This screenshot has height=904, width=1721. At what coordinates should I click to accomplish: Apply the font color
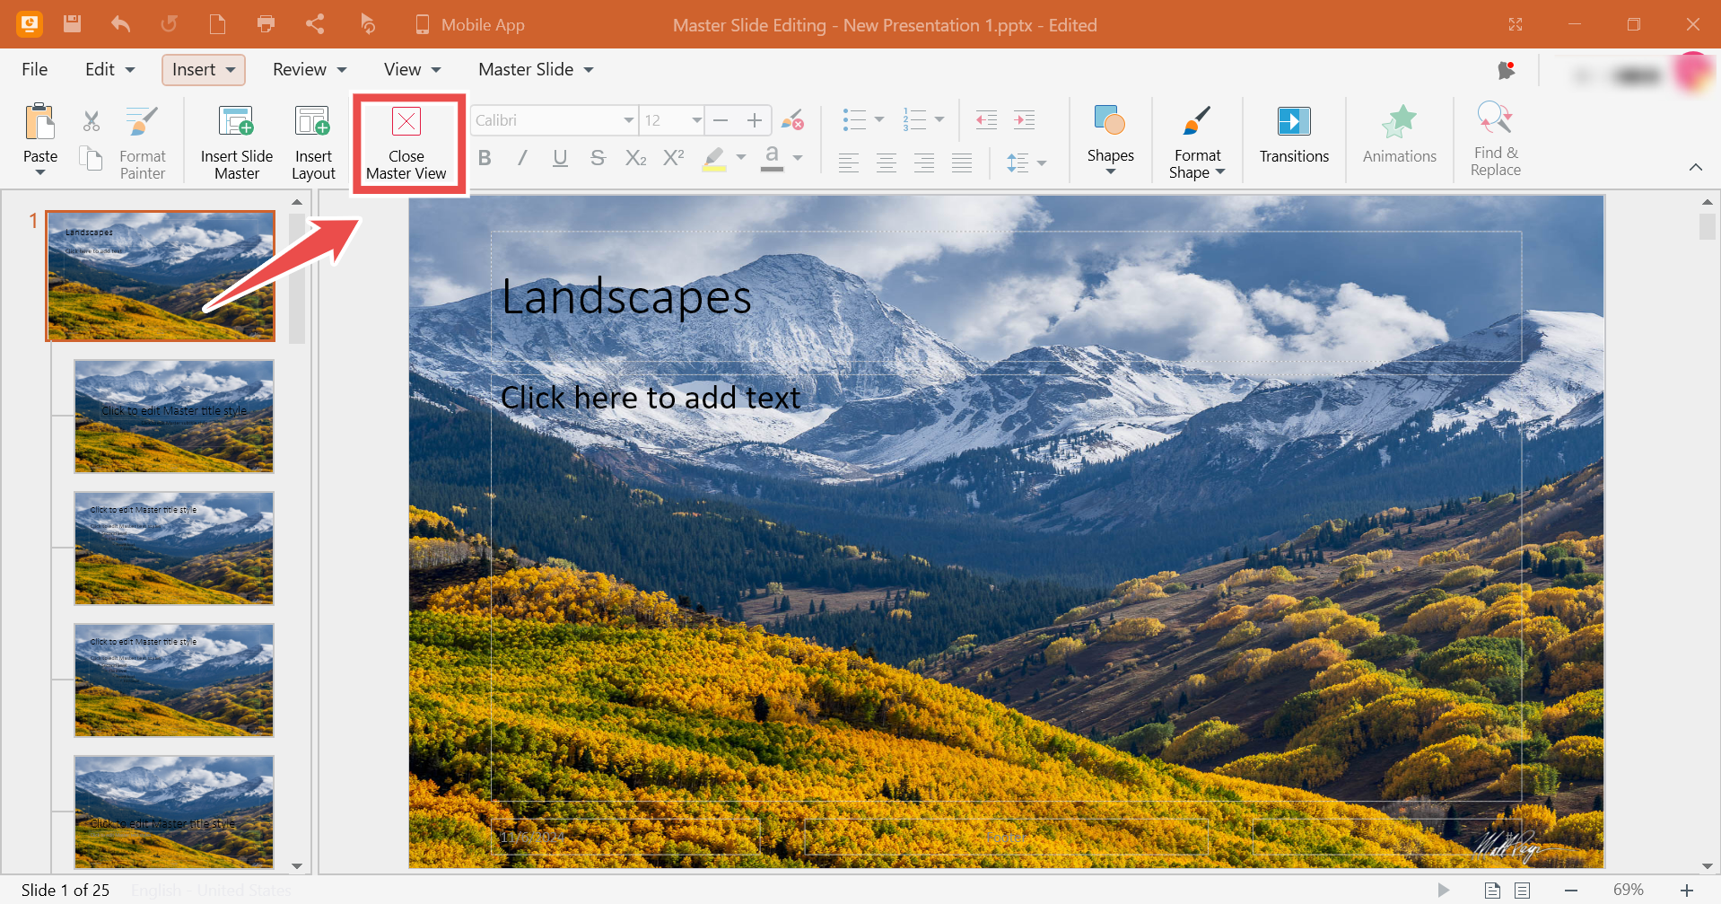click(772, 159)
